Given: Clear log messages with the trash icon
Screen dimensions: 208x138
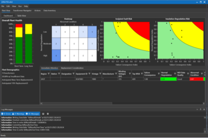Looking at the screenshot, I should pos(48,114).
